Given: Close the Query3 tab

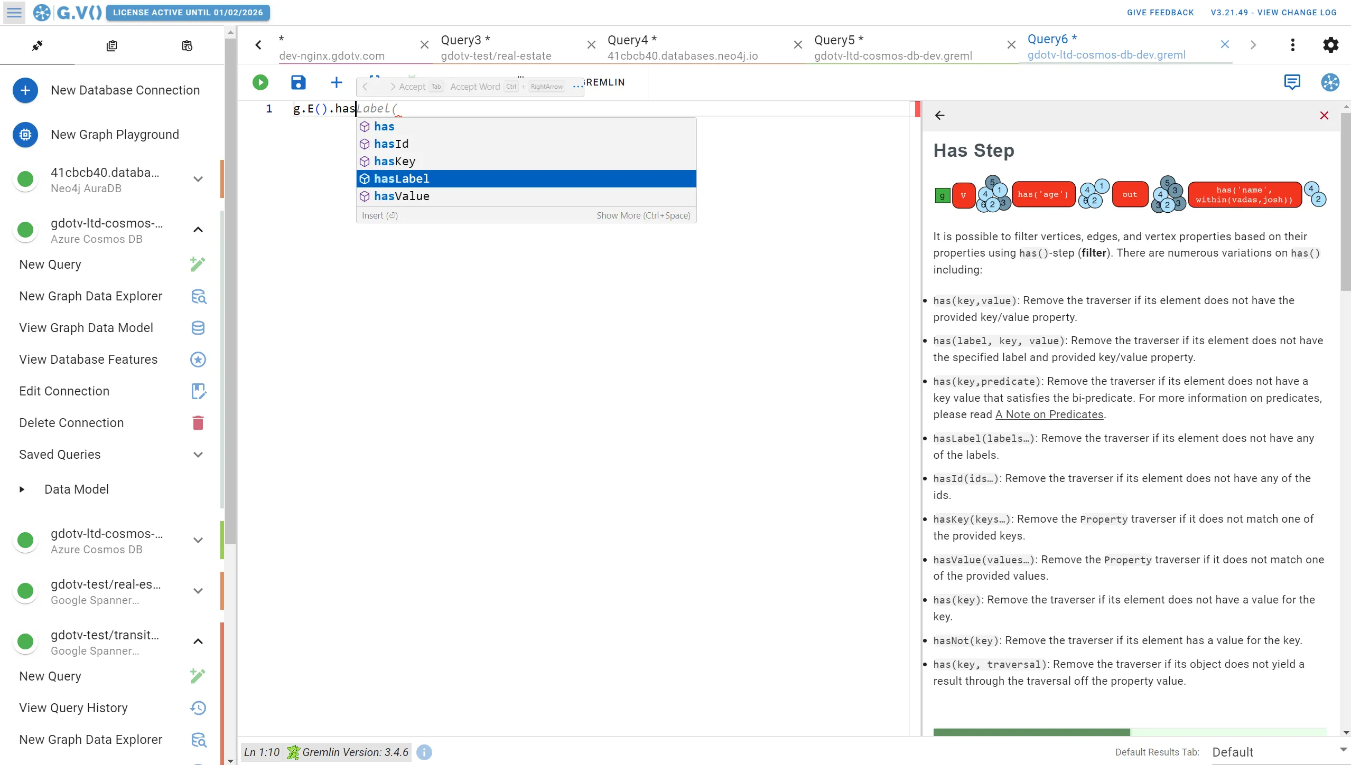Looking at the screenshot, I should click(591, 45).
